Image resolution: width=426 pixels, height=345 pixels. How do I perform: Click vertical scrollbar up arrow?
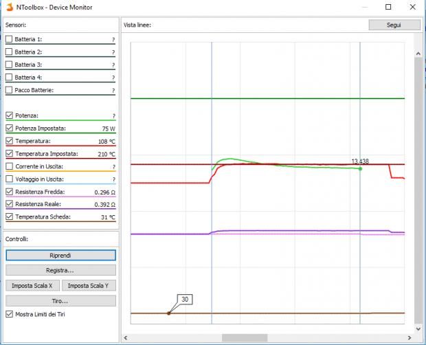(418, 54)
